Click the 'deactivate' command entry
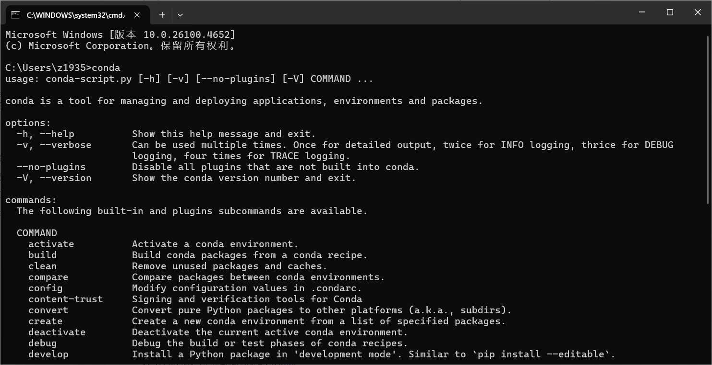This screenshot has width=712, height=365. click(x=57, y=332)
